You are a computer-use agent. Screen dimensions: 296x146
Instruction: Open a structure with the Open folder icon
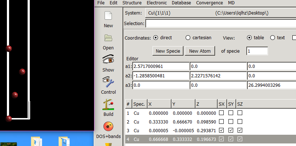point(108,38)
